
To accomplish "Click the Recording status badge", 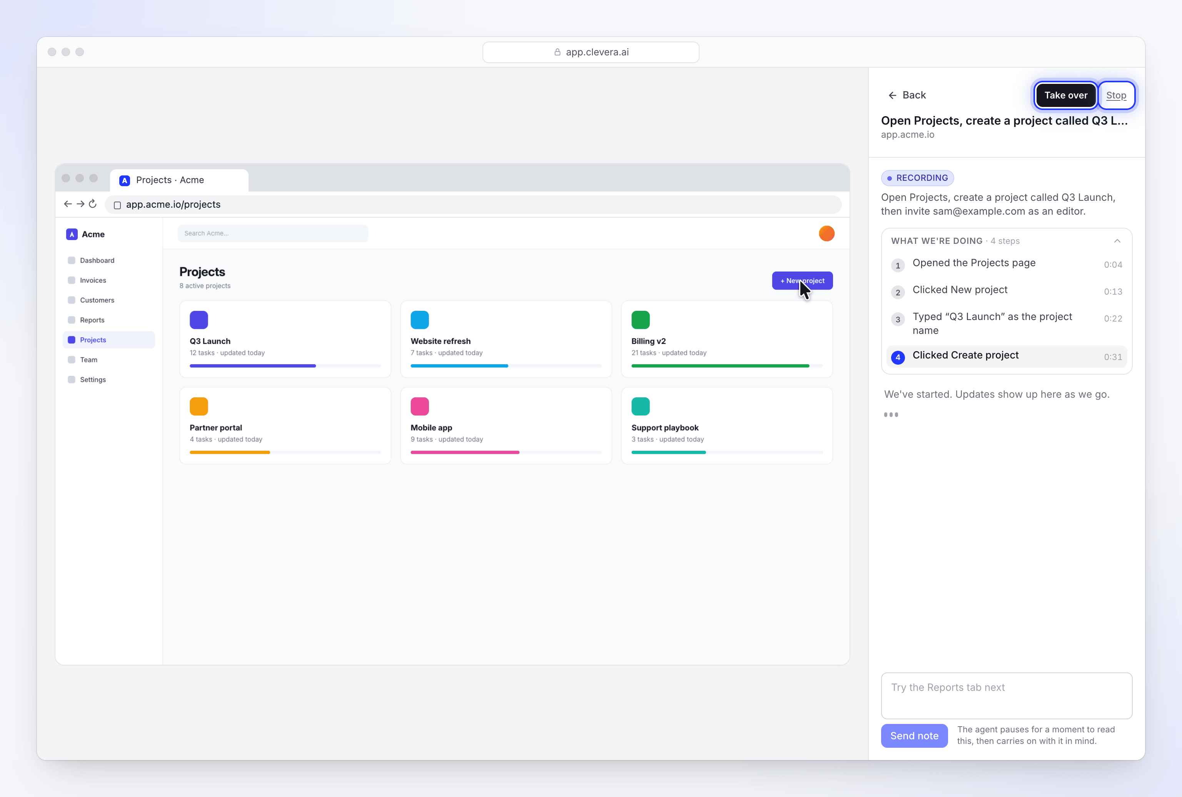I will point(917,178).
